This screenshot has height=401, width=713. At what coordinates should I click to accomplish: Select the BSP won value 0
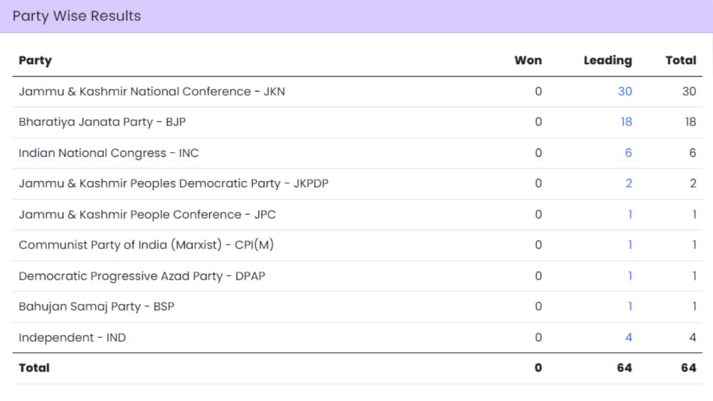[x=538, y=307]
